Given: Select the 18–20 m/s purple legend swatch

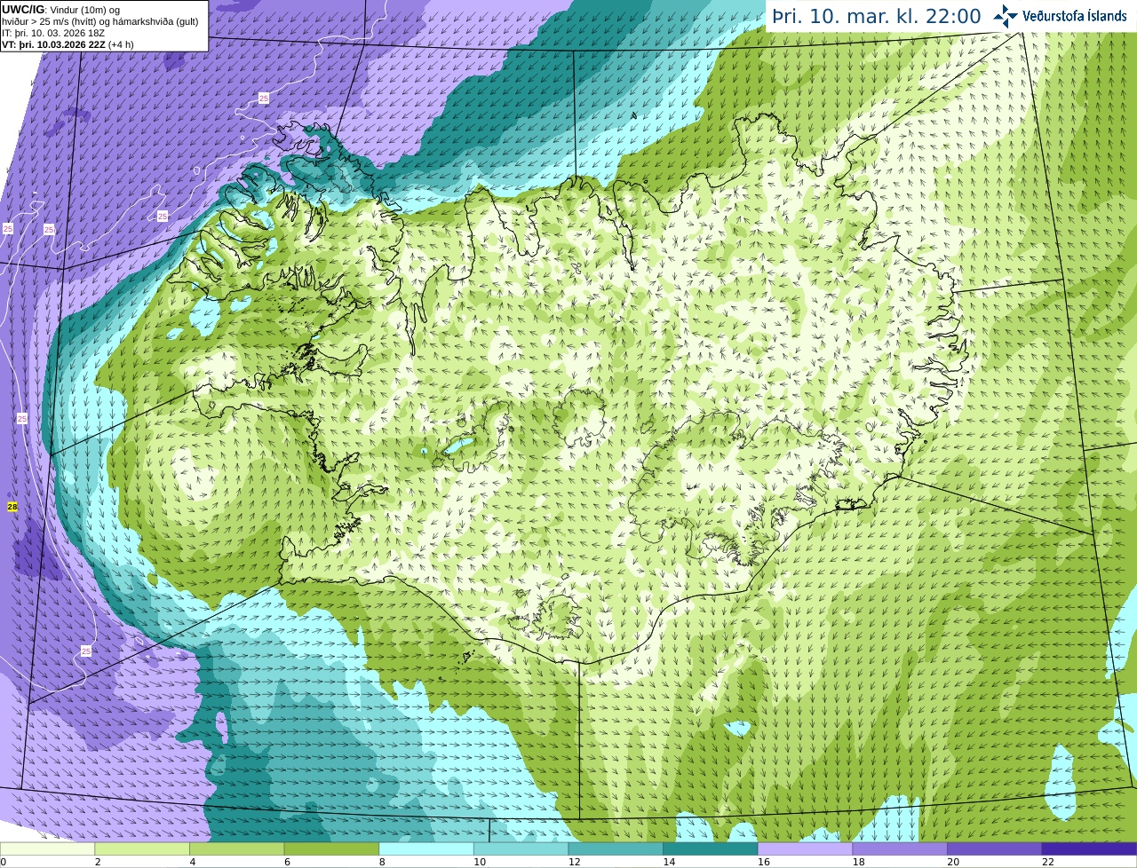Looking at the screenshot, I should (x=900, y=848).
